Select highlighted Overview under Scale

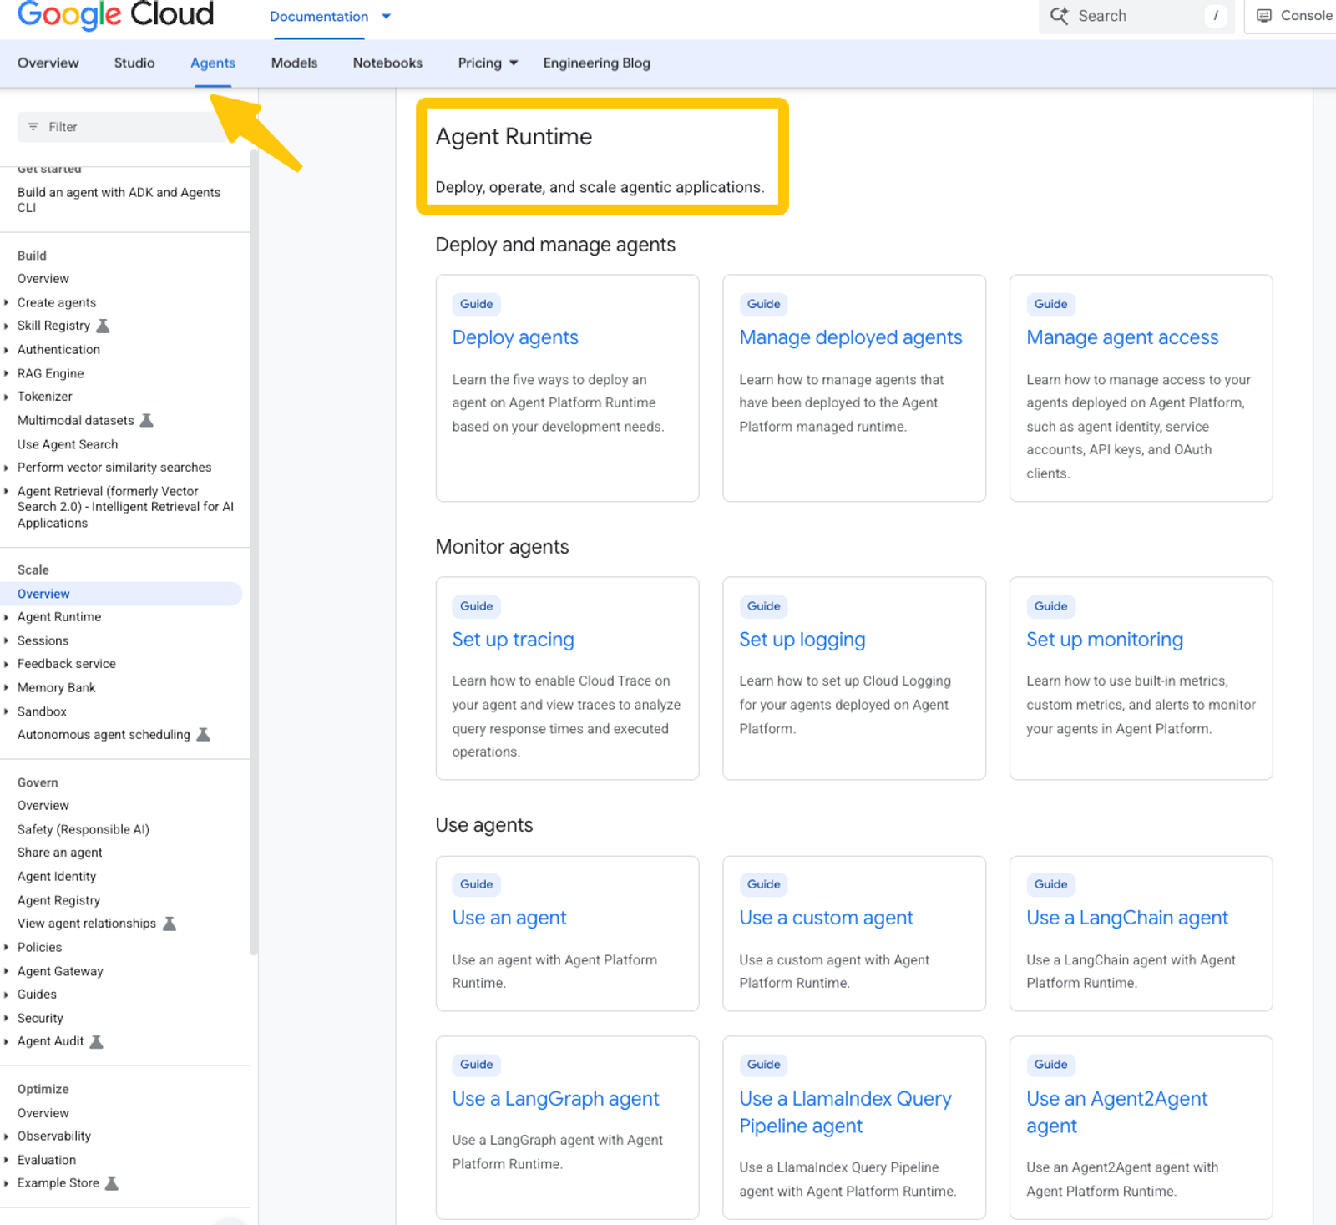pyautogui.click(x=121, y=594)
